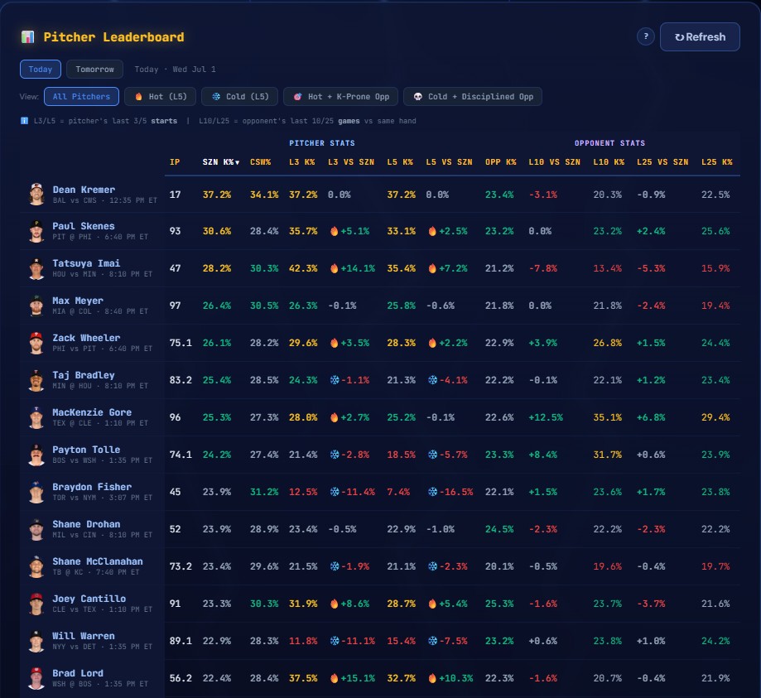Click Zack Wheeler's player photo
Screen dimensions: 761x698
36,343
